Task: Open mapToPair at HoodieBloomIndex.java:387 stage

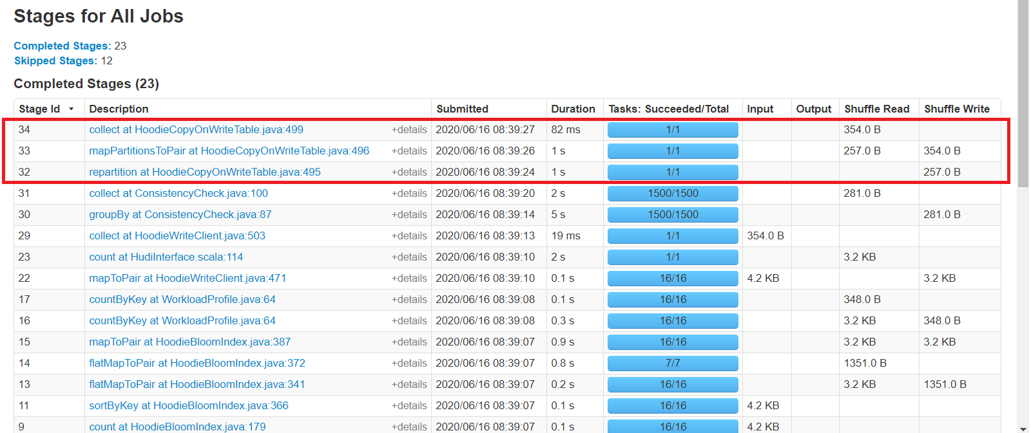Action: (190, 342)
